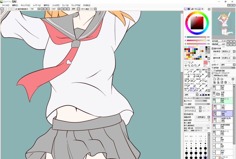Click the navigator preview thumbnail
This screenshot has height=159, width=236.
pyautogui.click(x=224, y=24)
